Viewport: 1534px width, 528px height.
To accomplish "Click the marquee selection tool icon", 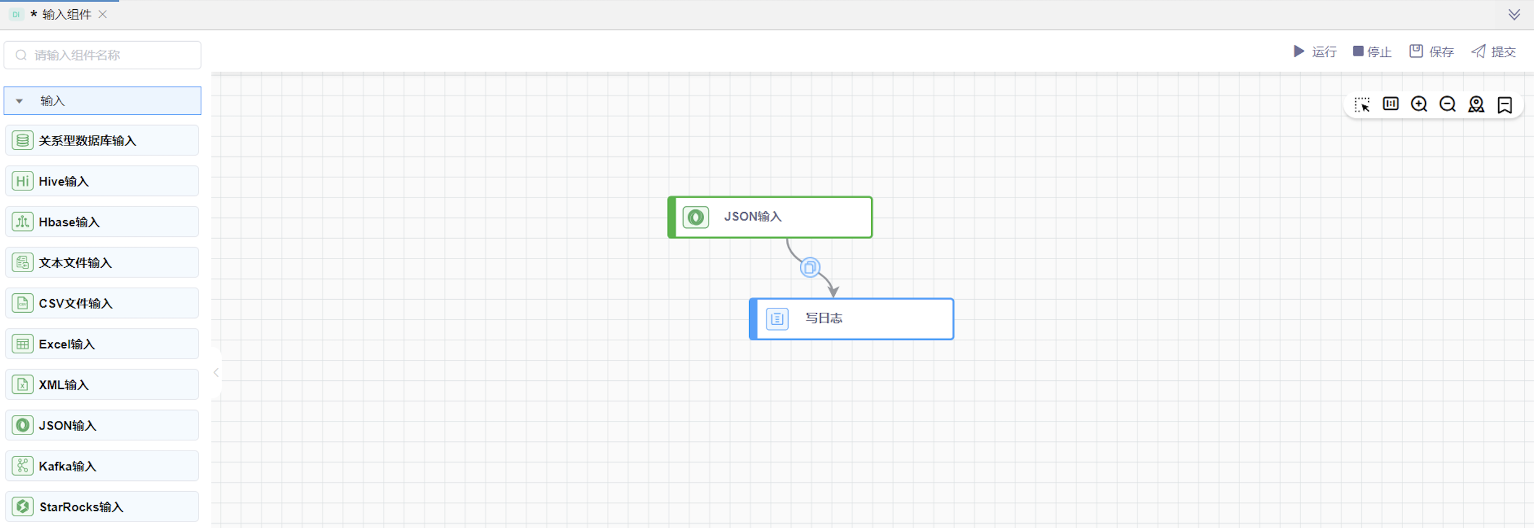I will pos(1361,105).
